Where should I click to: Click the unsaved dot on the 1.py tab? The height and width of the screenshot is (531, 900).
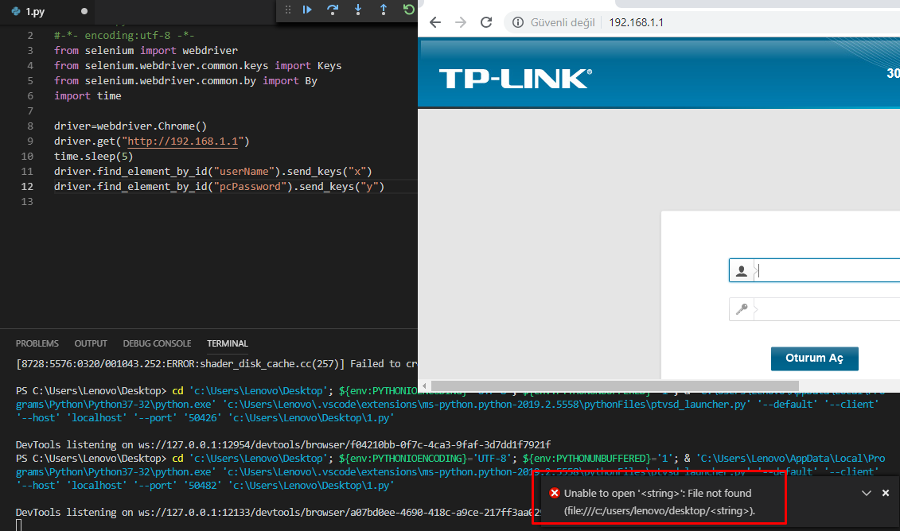point(84,11)
